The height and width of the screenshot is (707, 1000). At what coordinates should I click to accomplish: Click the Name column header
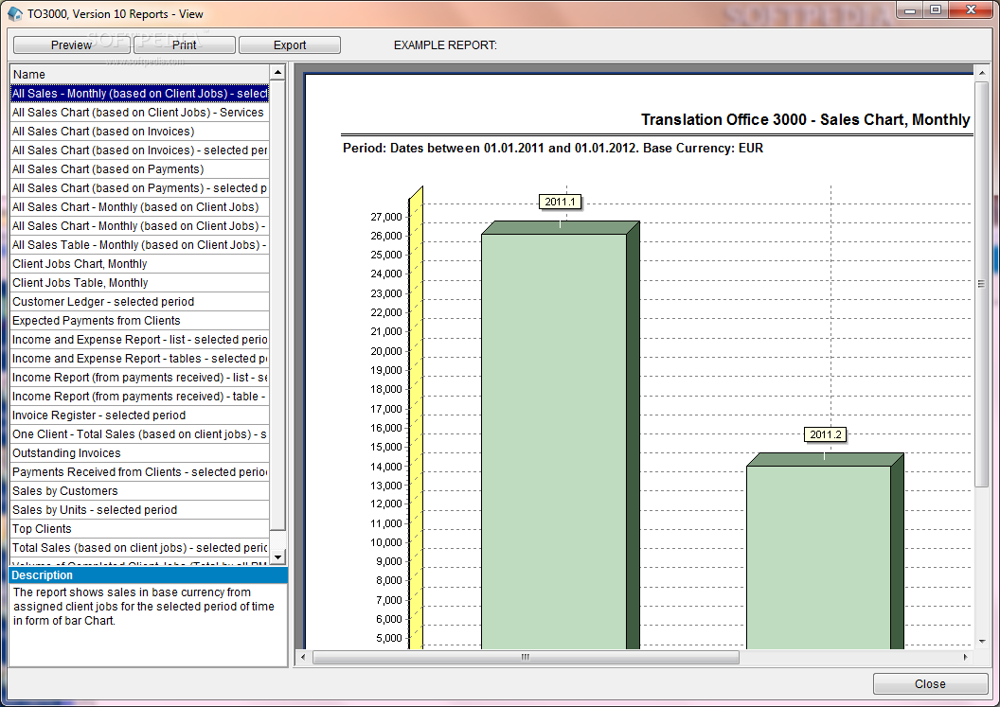[139, 74]
